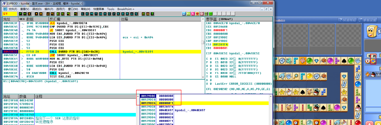
Task: Open Memory map with M button
Action: pos(91,14)
